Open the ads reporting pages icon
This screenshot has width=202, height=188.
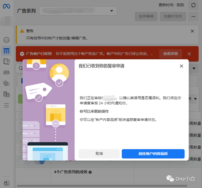(x=6, y=62)
